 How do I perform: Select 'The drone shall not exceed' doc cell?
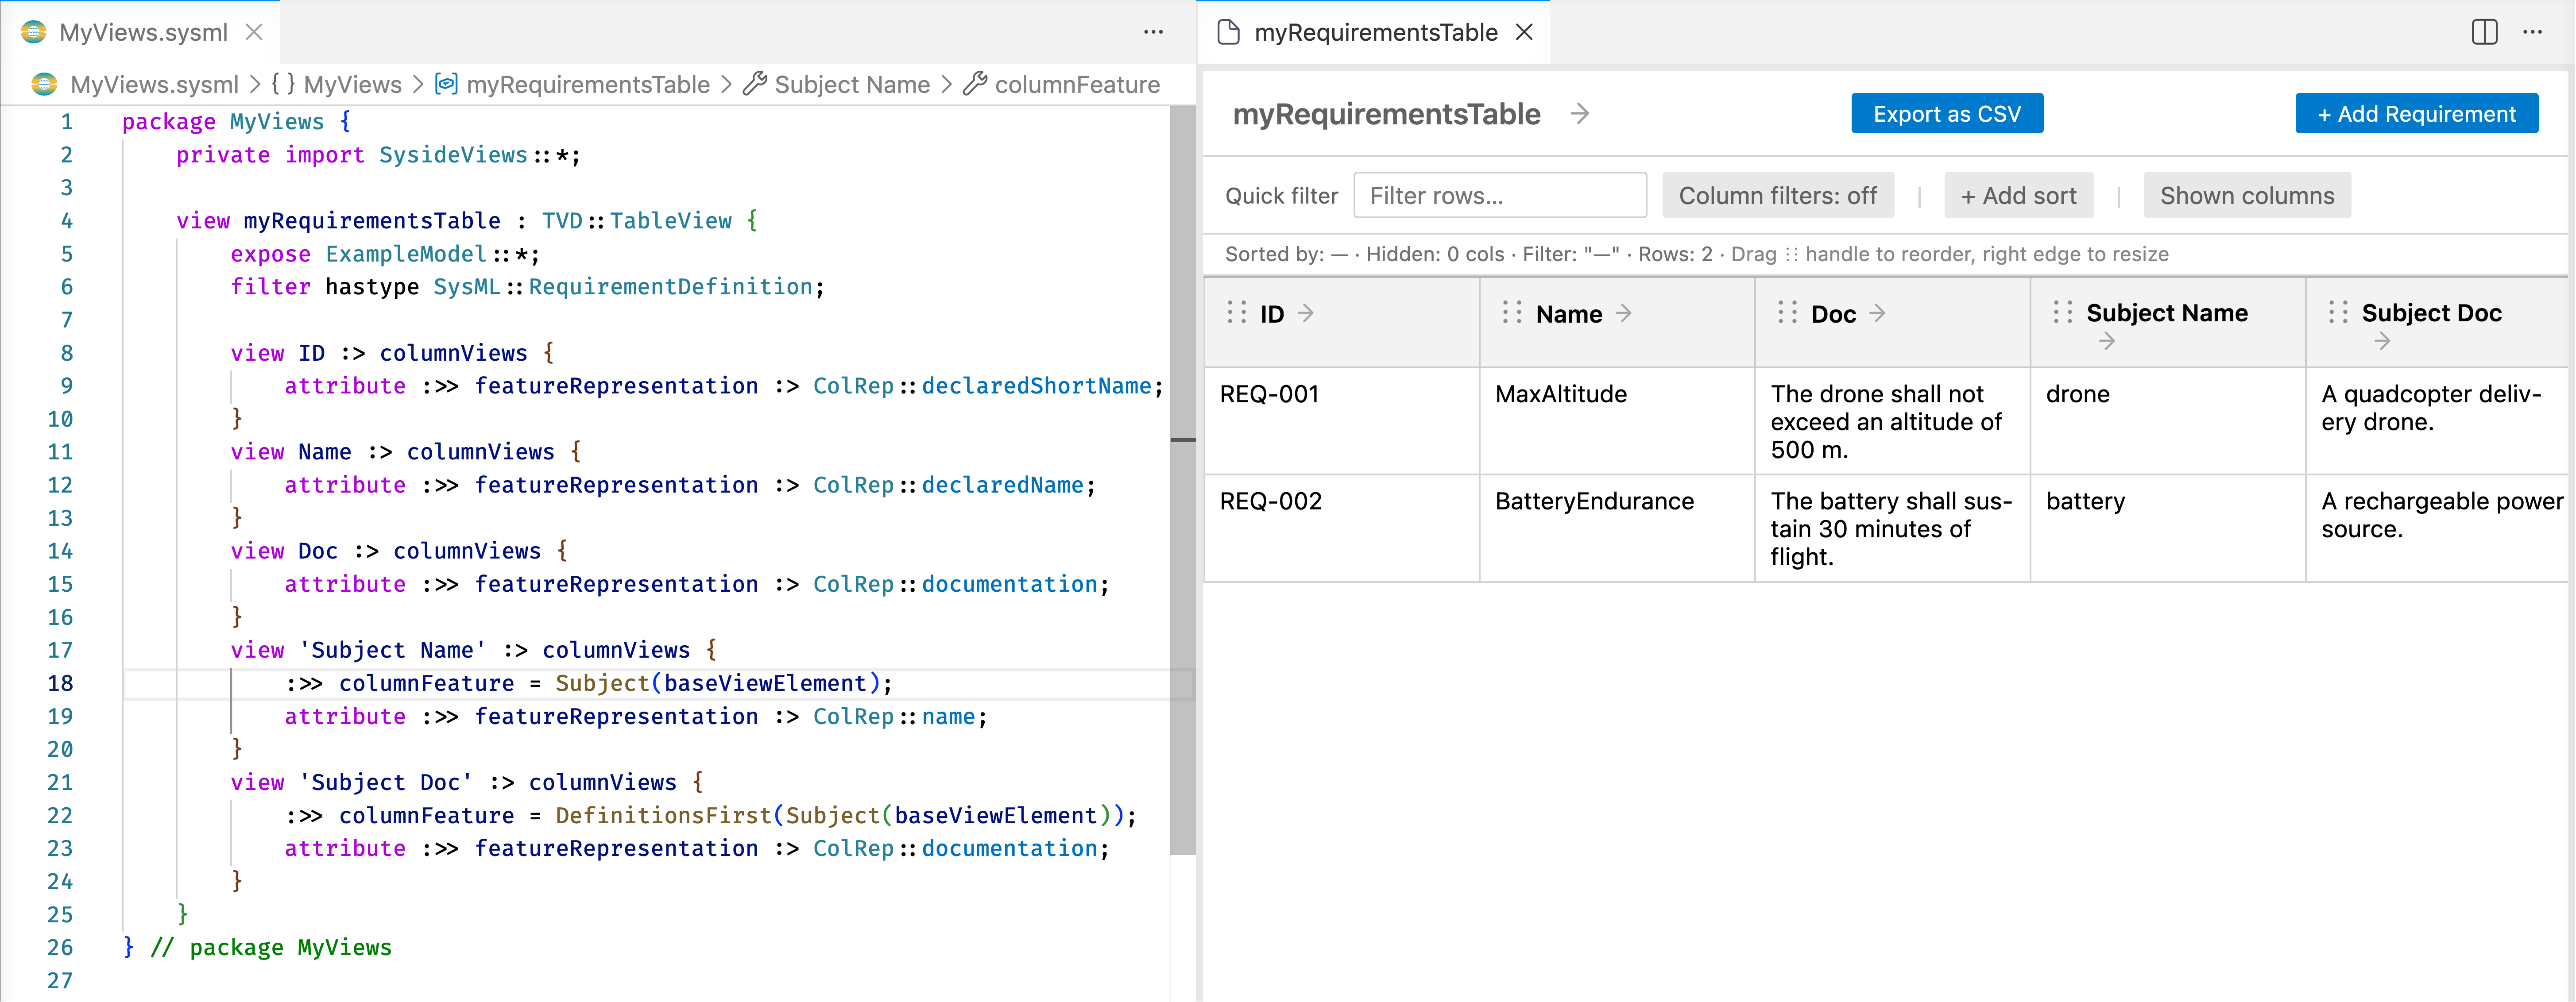pos(1892,421)
